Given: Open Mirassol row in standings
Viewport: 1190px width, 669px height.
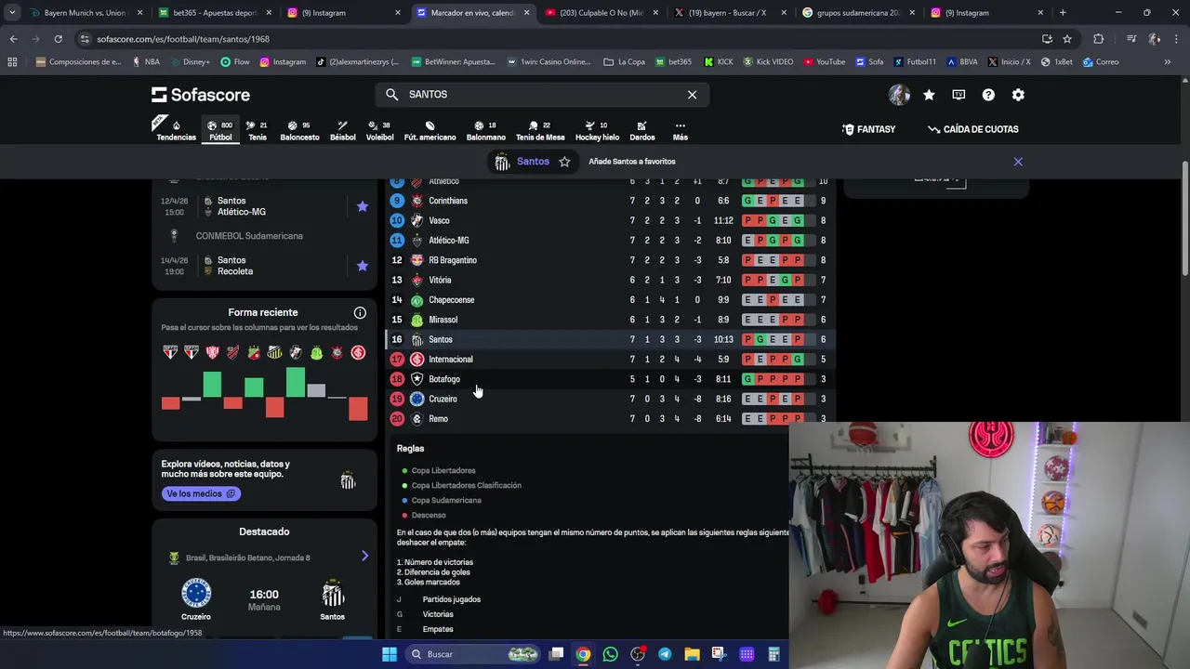Looking at the screenshot, I should point(609,320).
